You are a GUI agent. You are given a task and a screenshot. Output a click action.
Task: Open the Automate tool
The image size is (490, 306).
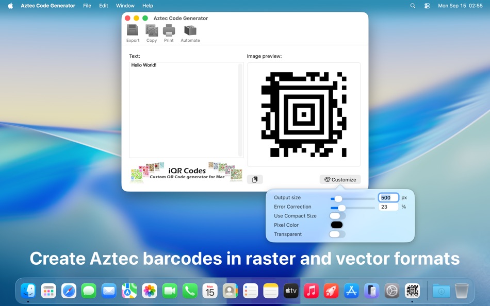190,33
